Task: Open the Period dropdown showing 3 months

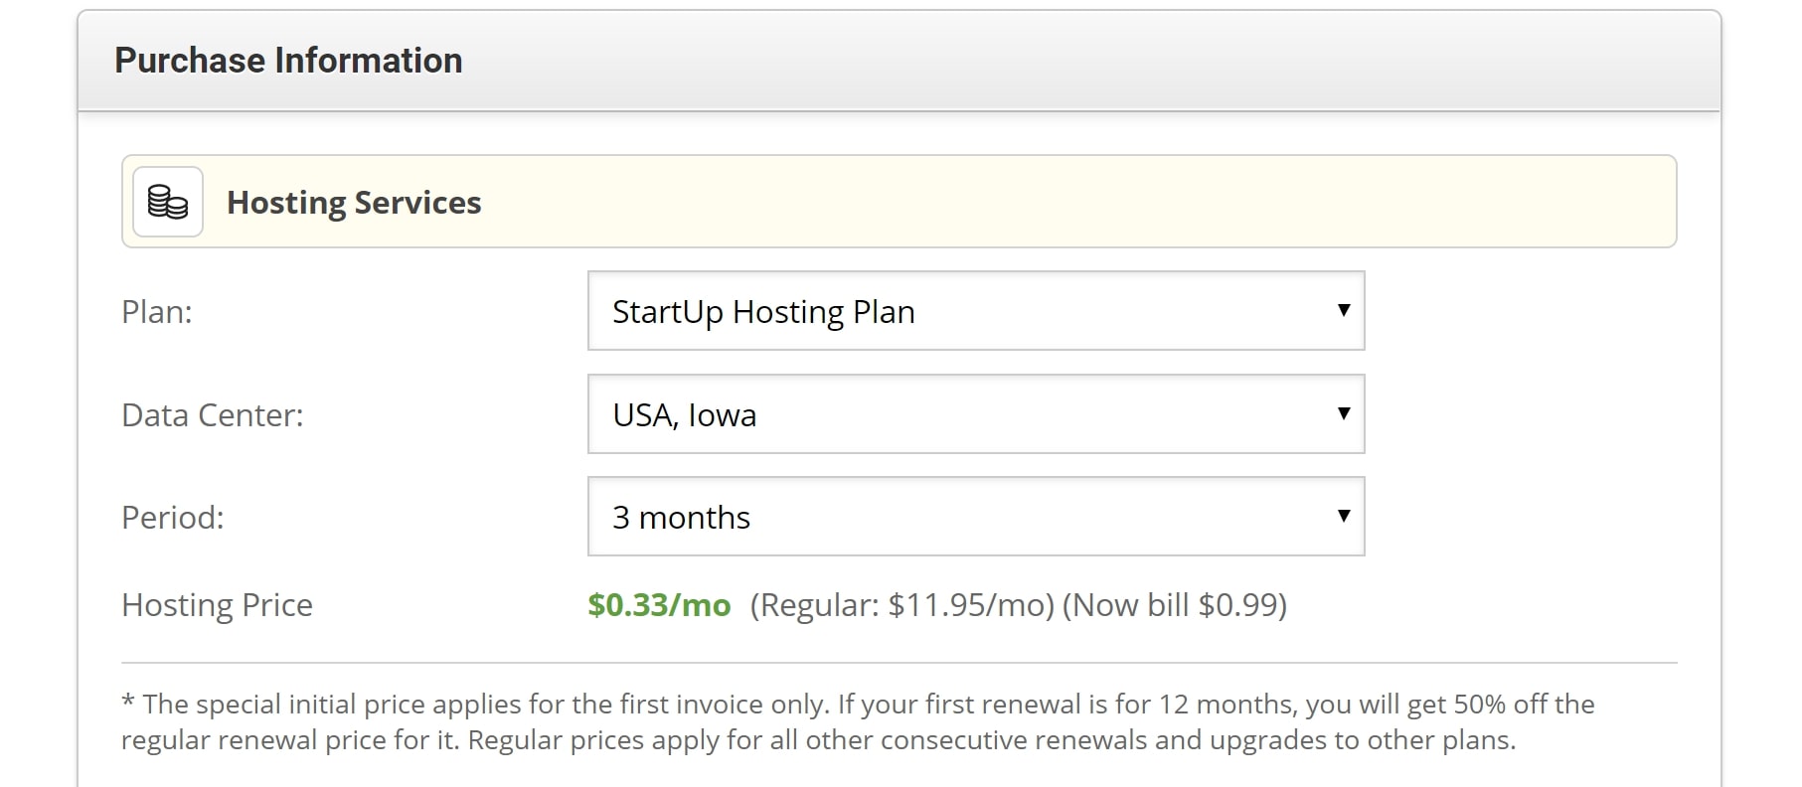Action: tap(976, 517)
